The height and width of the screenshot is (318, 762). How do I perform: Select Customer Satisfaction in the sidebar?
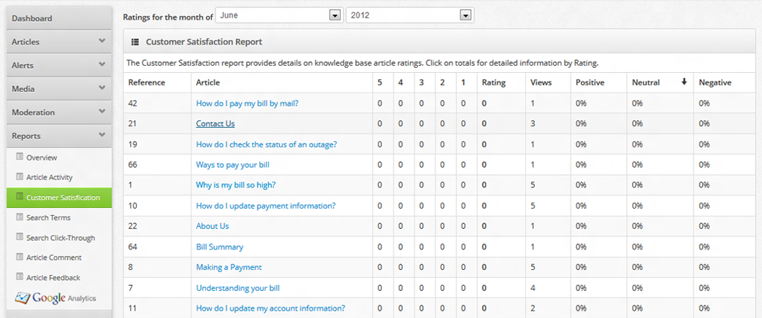point(63,198)
